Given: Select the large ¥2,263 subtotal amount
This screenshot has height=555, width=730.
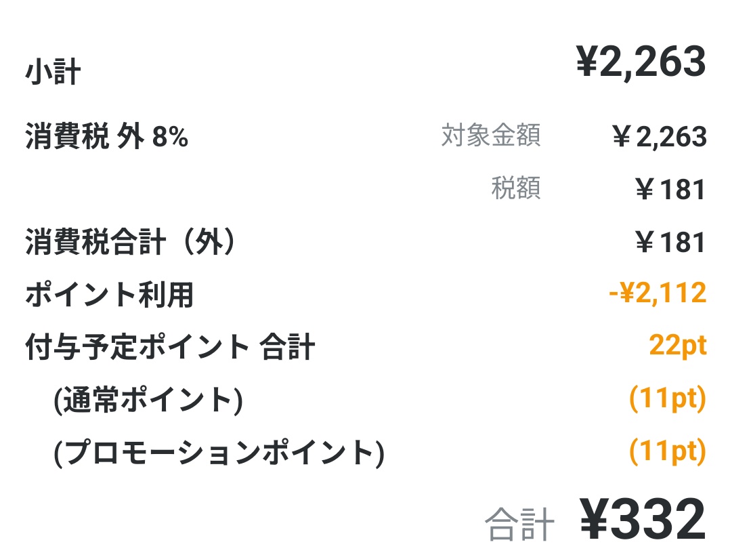Looking at the screenshot, I should coord(641,63).
